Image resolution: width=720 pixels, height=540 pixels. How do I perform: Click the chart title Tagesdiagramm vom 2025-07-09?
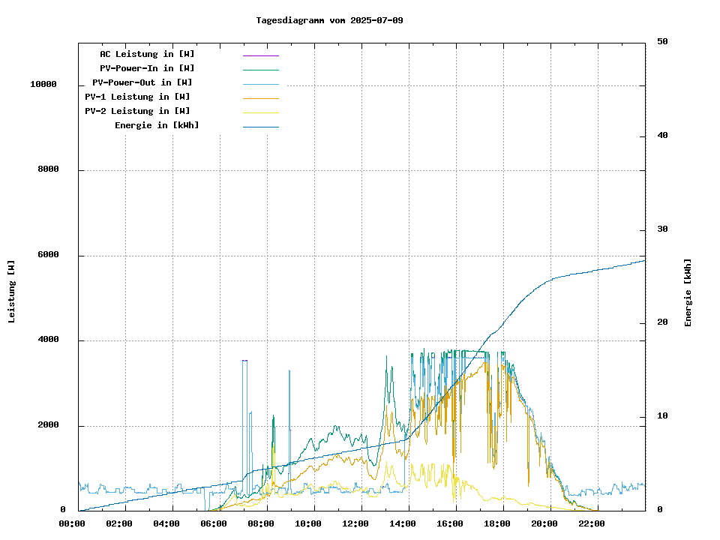[329, 20]
